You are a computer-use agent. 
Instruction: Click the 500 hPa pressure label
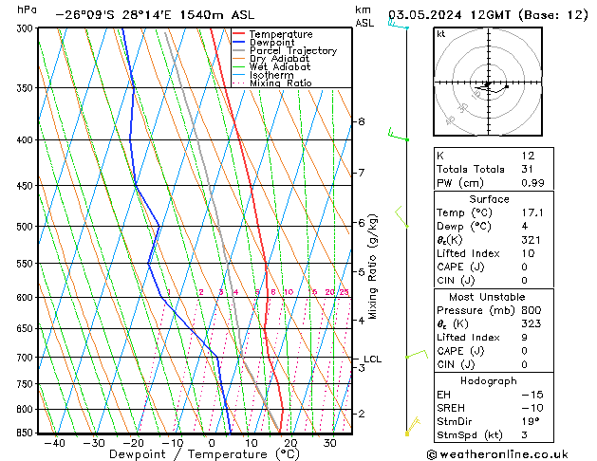click(x=27, y=227)
